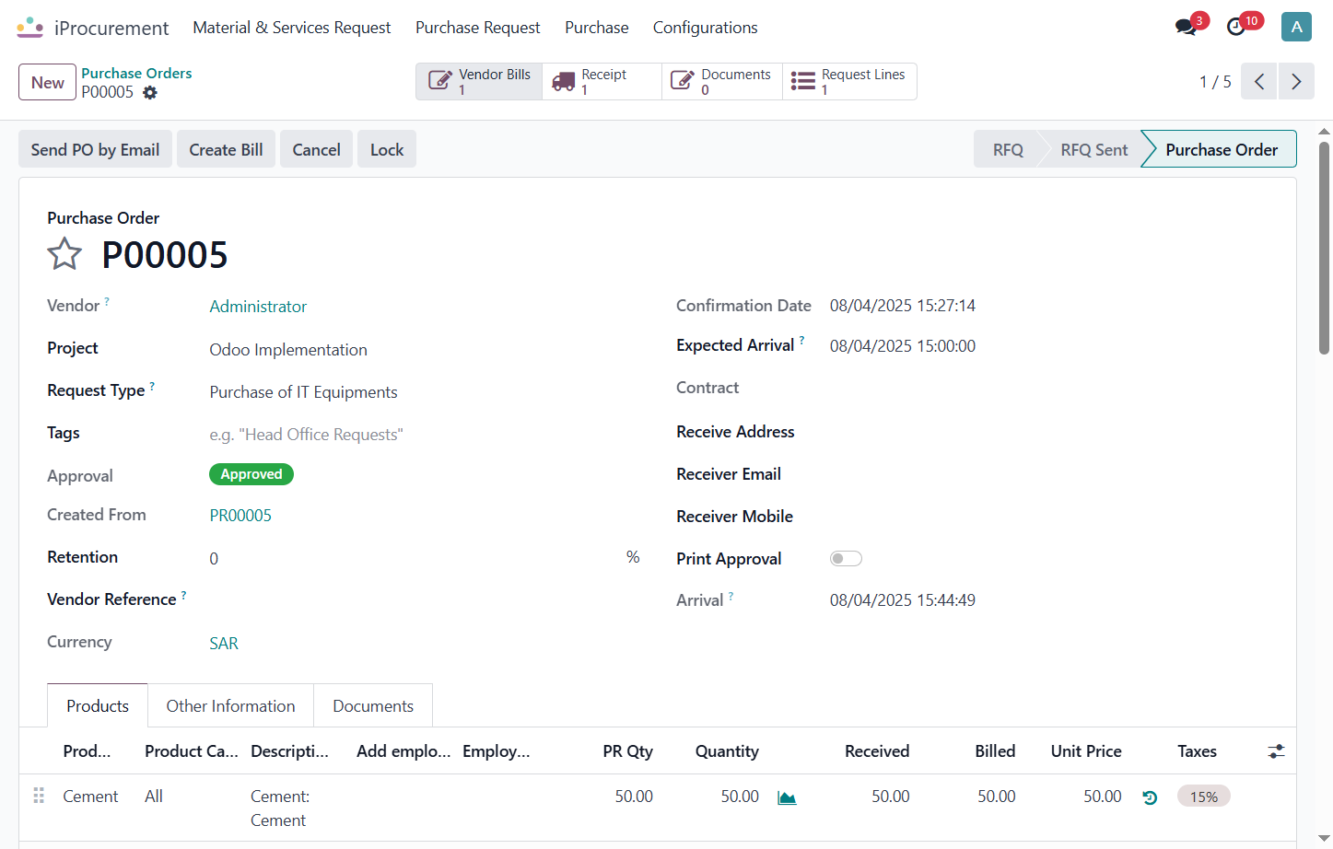The width and height of the screenshot is (1333, 849).
Task: Click the gear actions icon beside P00005
Action: [150, 92]
